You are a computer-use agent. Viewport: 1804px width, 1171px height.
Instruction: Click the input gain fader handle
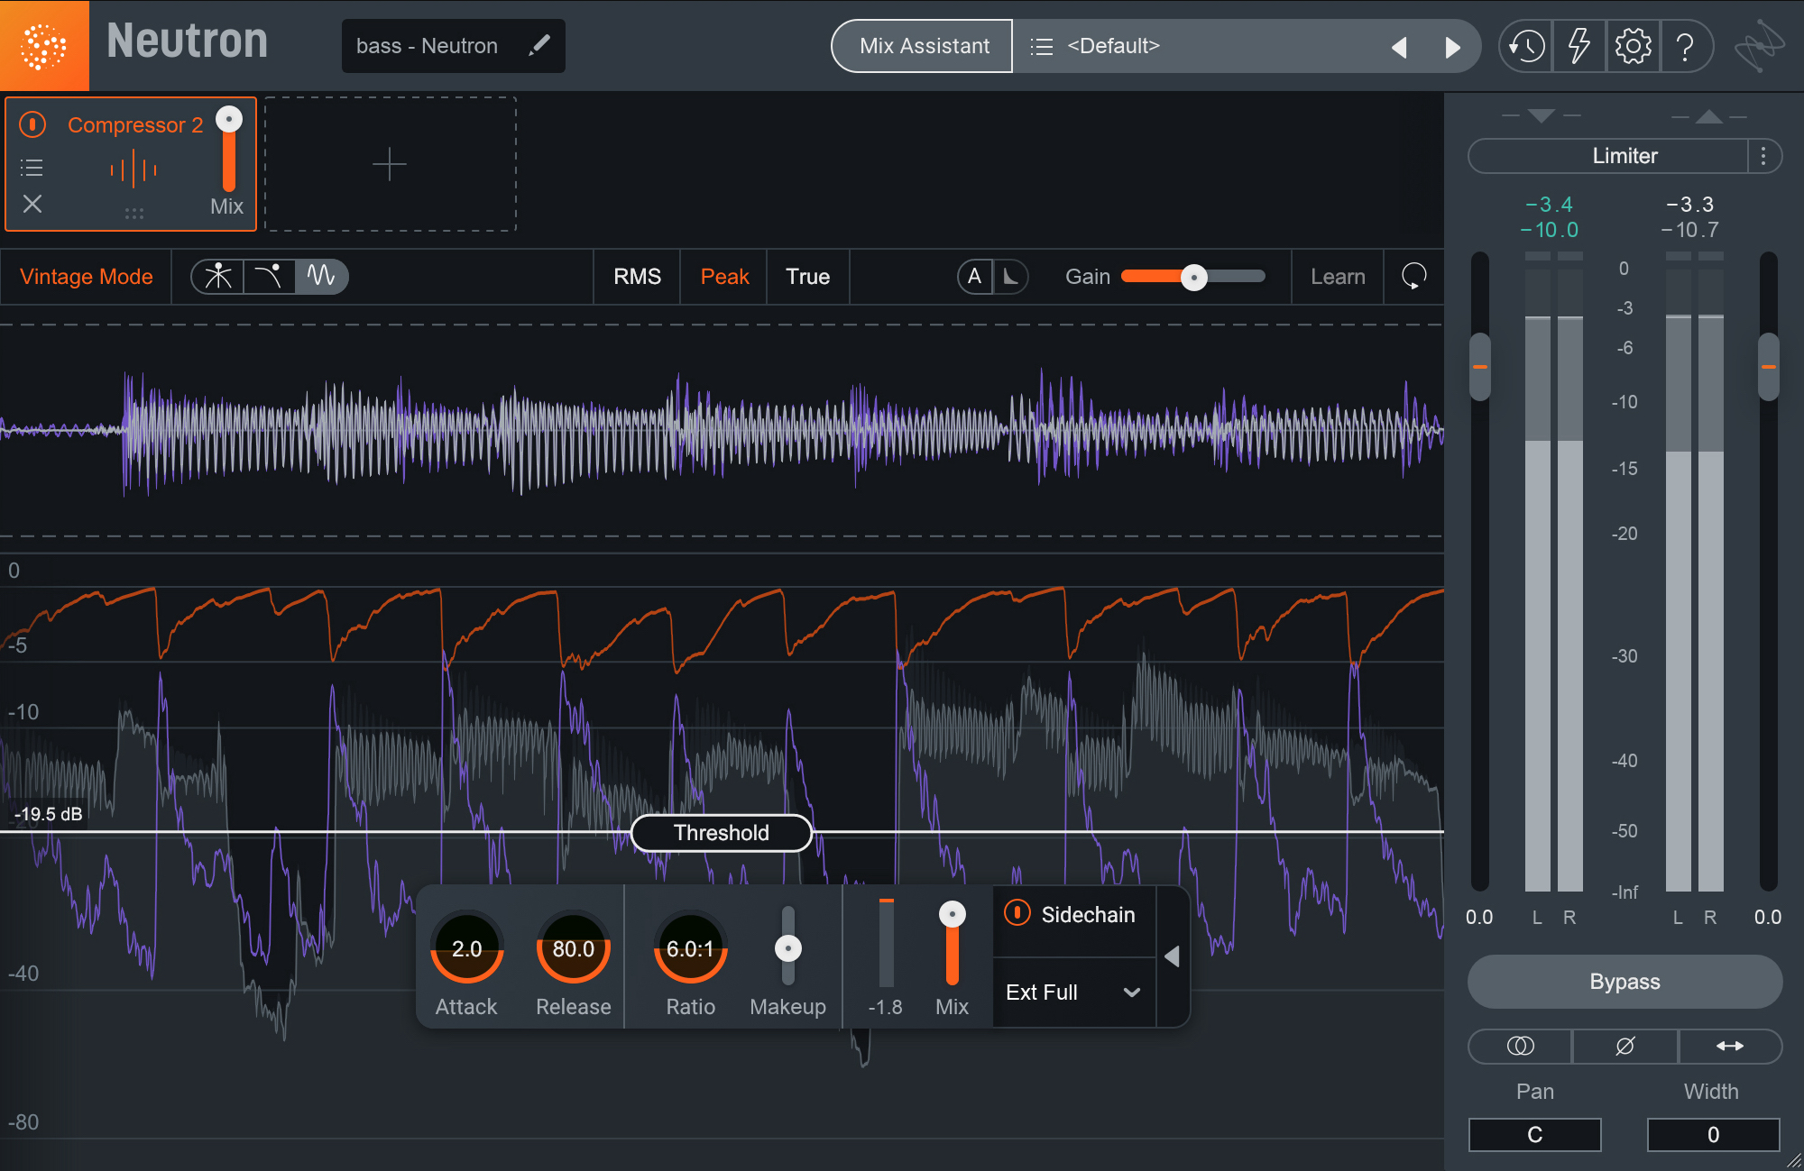point(1480,367)
